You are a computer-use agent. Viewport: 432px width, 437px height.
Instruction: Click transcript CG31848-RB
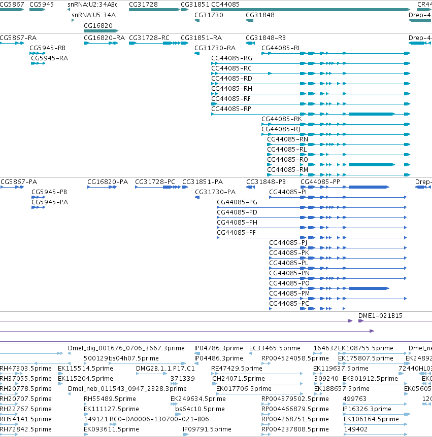coord(265,38)
